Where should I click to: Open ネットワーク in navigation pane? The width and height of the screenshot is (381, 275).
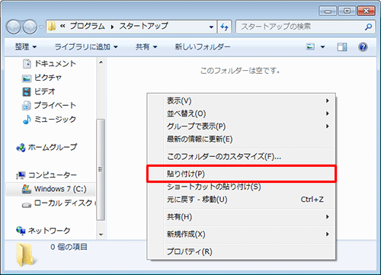(43, 231)
